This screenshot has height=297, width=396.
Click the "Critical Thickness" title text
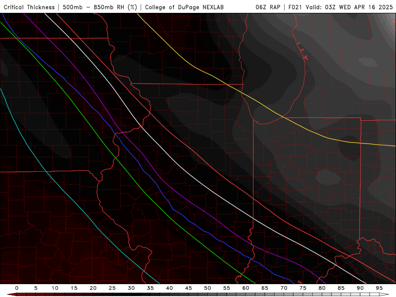click(x=29, y=7)
